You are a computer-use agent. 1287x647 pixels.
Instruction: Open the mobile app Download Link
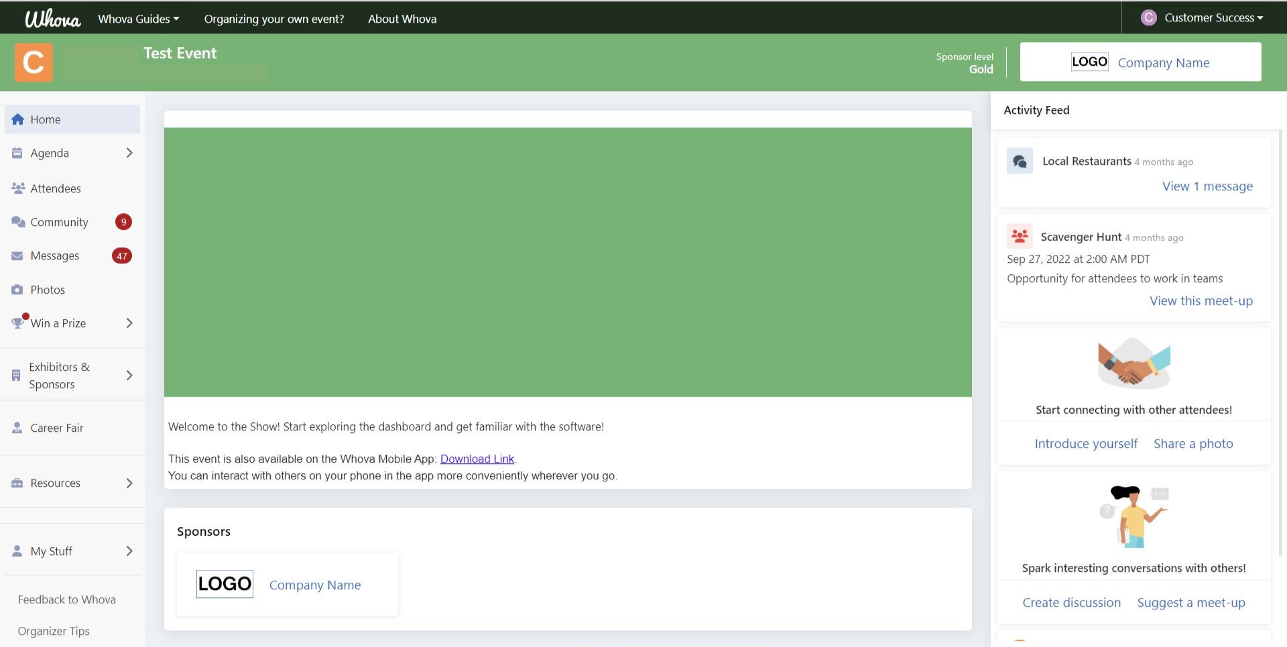point(477,459)
